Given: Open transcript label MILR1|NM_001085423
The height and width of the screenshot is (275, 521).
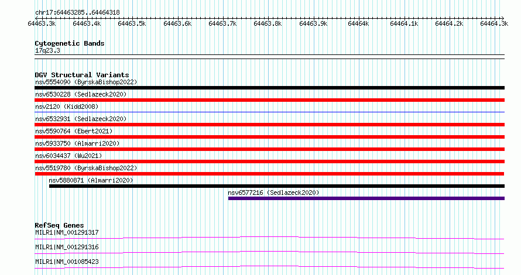Looking at the screenshot, I should point(67,262).
